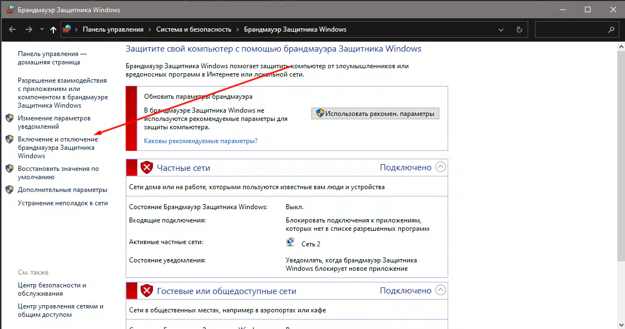Go back with the left arrow
Viewport: 625px width, 329px height.
click(12, 29)
